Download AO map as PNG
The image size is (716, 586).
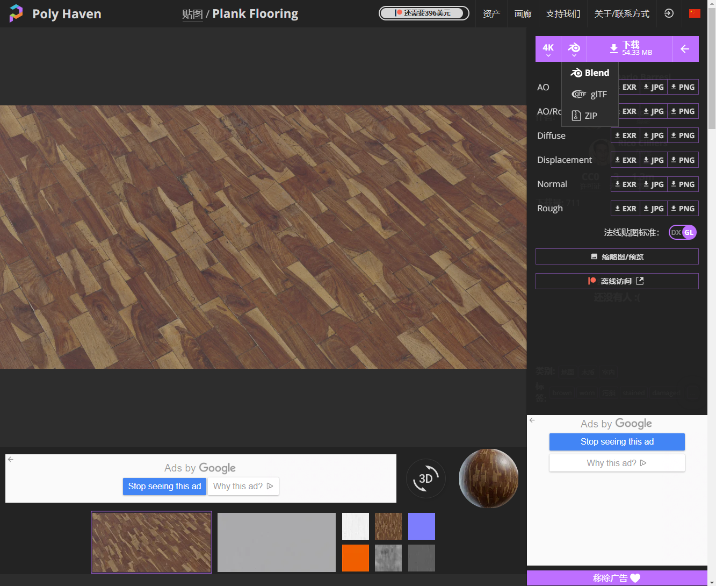point(683,87)
